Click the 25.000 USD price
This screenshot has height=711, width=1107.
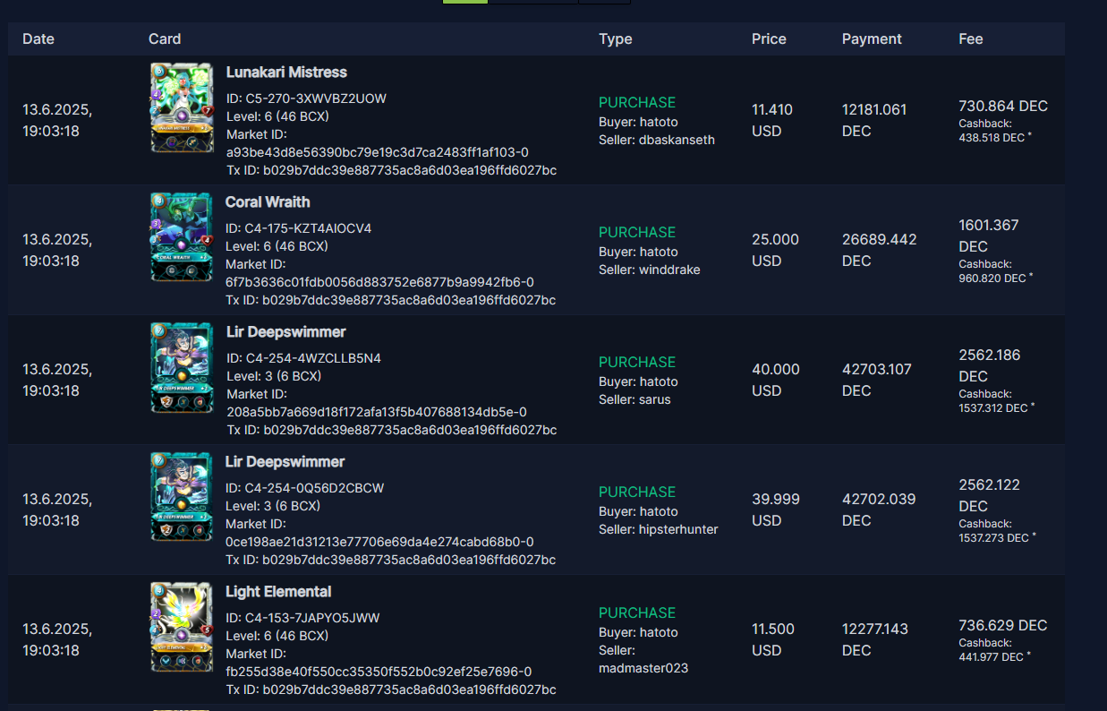tap(775, 250)
